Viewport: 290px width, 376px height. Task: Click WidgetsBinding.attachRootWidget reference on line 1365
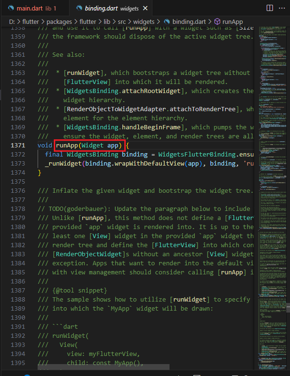[x=123, y=91]
